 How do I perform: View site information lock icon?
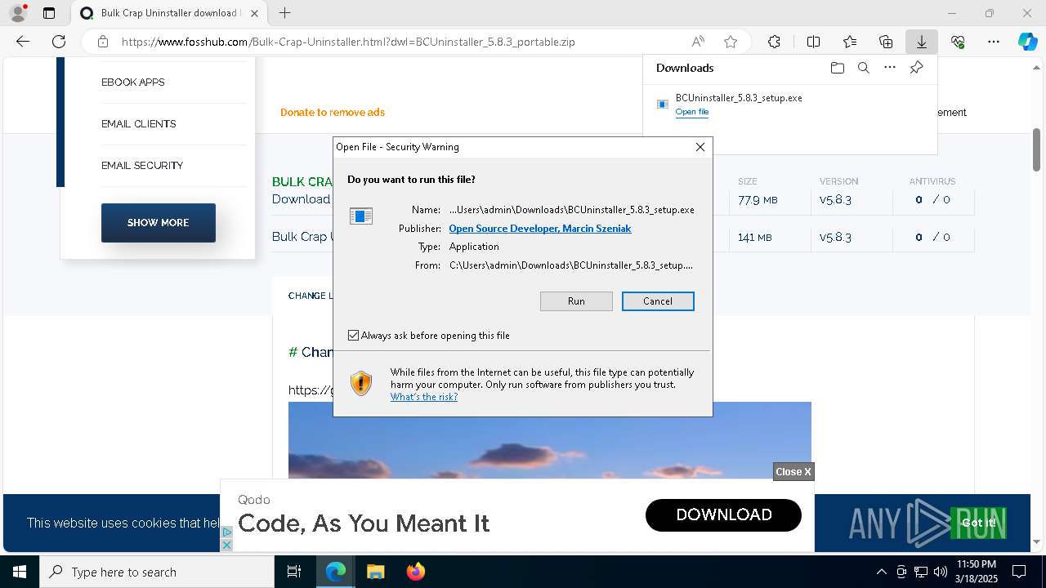pyautogui.click(x=102, y=42)
